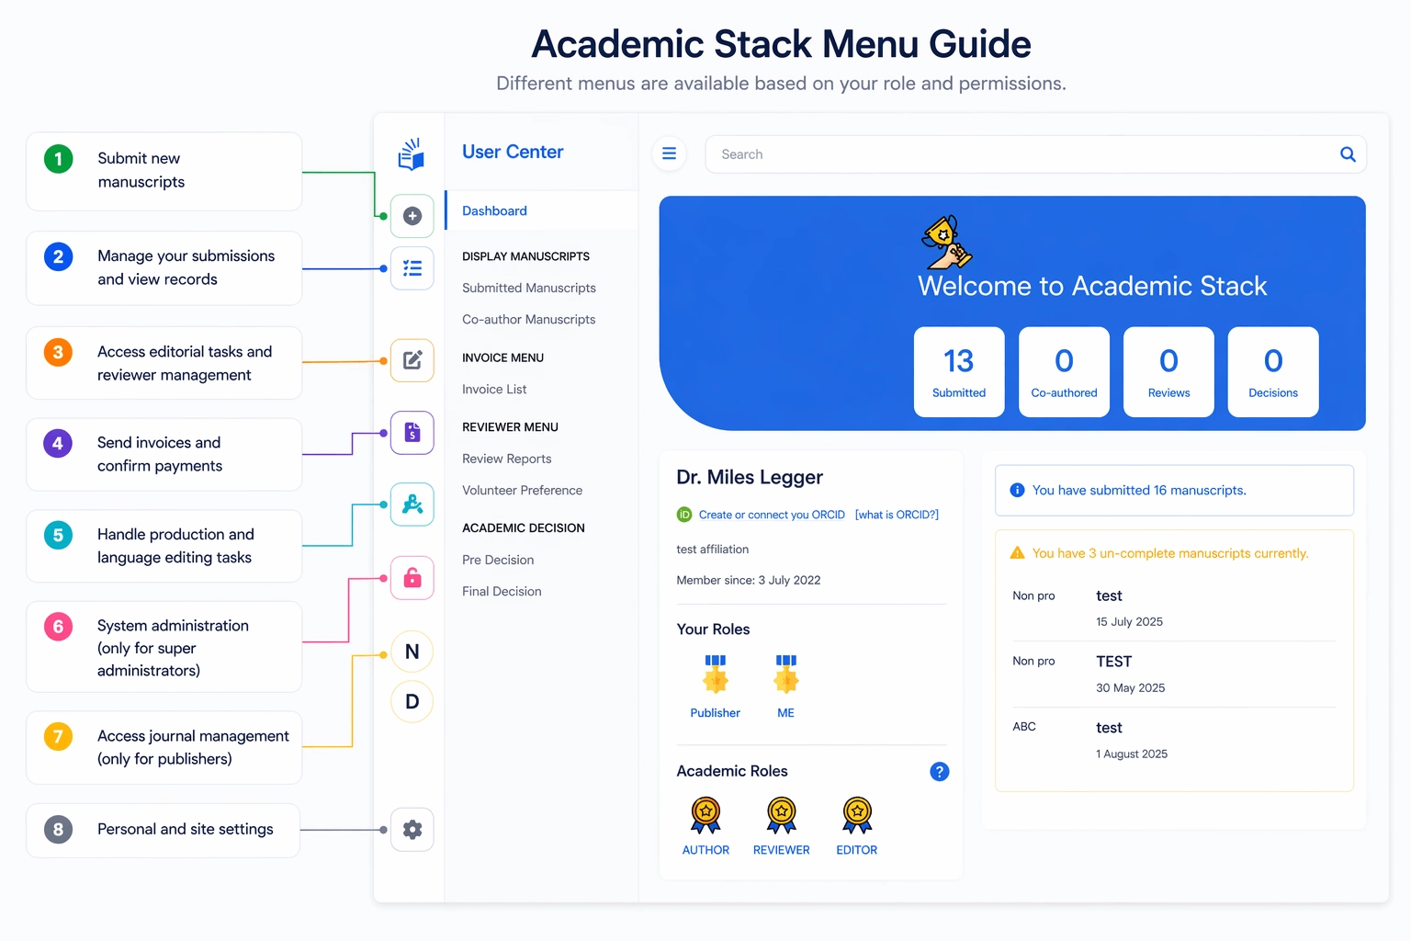Viewport: 1411px width, 941px height.
Task: Open the production editing sidebar icon
Action: 412,505
